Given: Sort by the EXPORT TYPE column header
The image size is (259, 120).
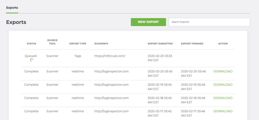Looking at the screenshot, I should [78, 44].
